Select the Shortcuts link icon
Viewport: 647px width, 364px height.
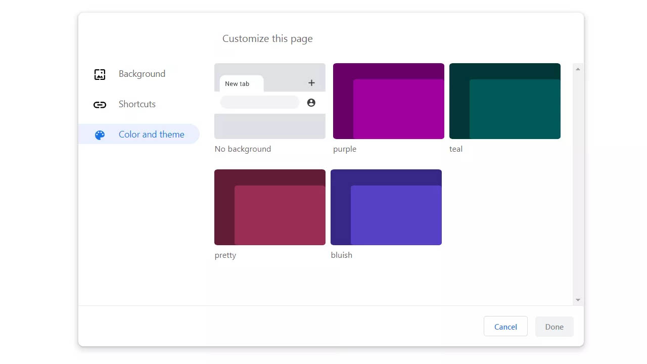point(100,104)
